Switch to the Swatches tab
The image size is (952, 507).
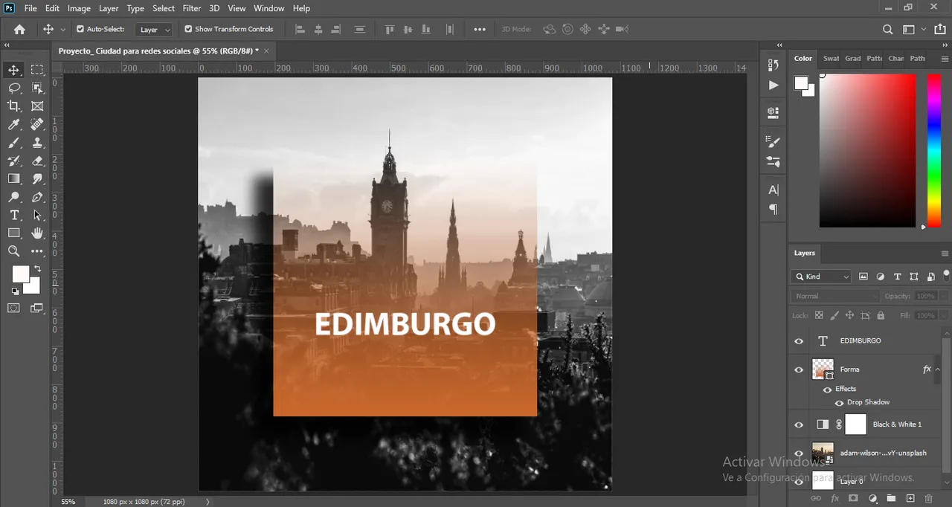pyautogui.click(x=831, y=59)
